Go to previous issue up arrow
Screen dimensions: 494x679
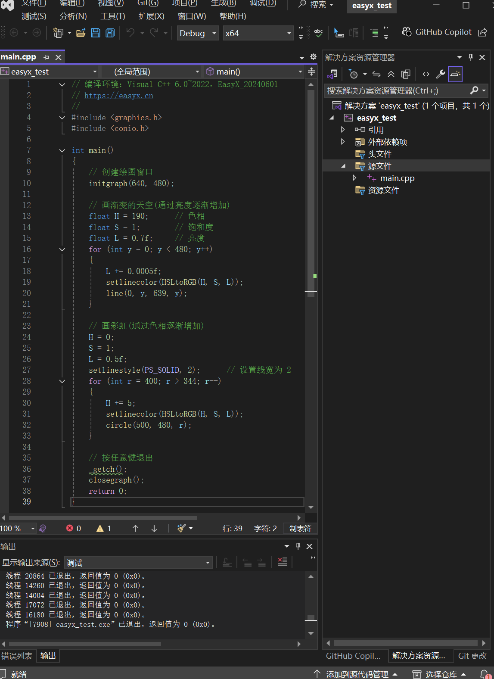coord(135,528)
